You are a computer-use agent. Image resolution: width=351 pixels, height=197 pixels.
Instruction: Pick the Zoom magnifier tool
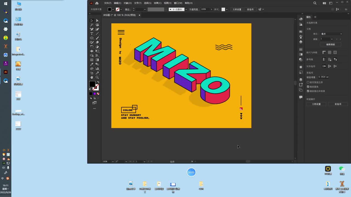click(97, 77)
